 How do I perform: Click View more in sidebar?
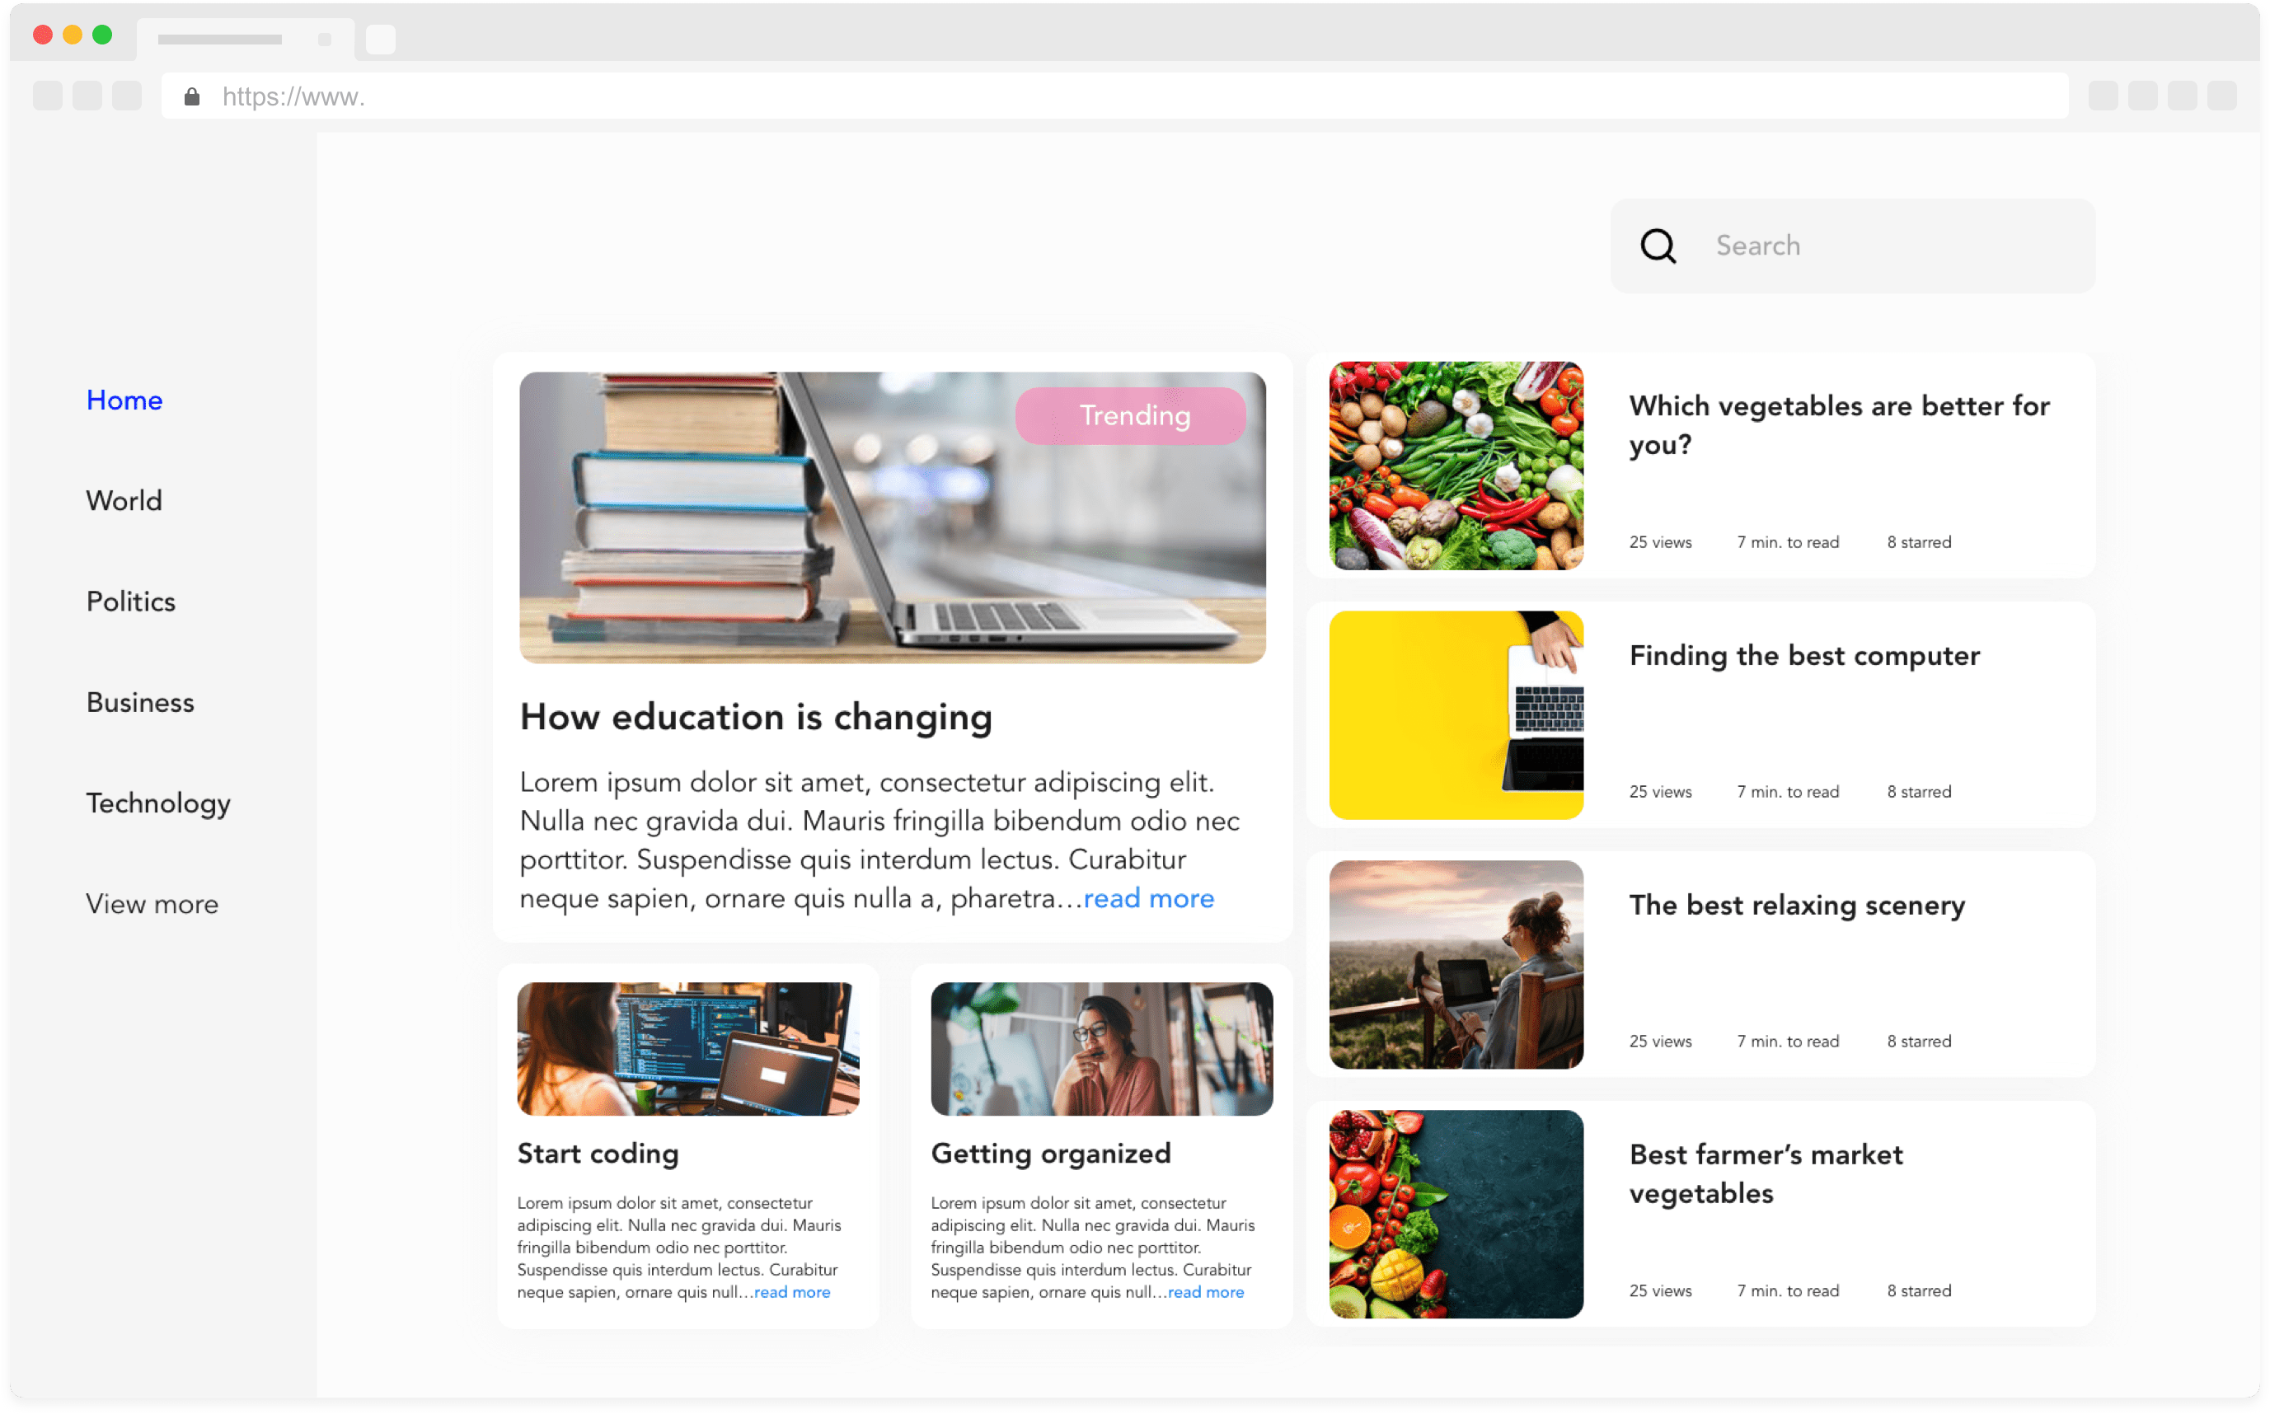coord(152,904)
